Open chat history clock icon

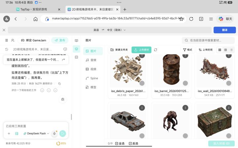tap(7, 49)
